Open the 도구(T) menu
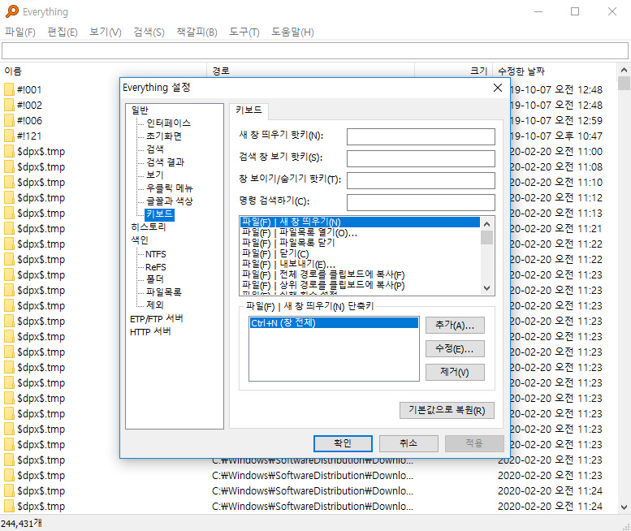This screenshot has height=531, width=631. coord(244,32)
